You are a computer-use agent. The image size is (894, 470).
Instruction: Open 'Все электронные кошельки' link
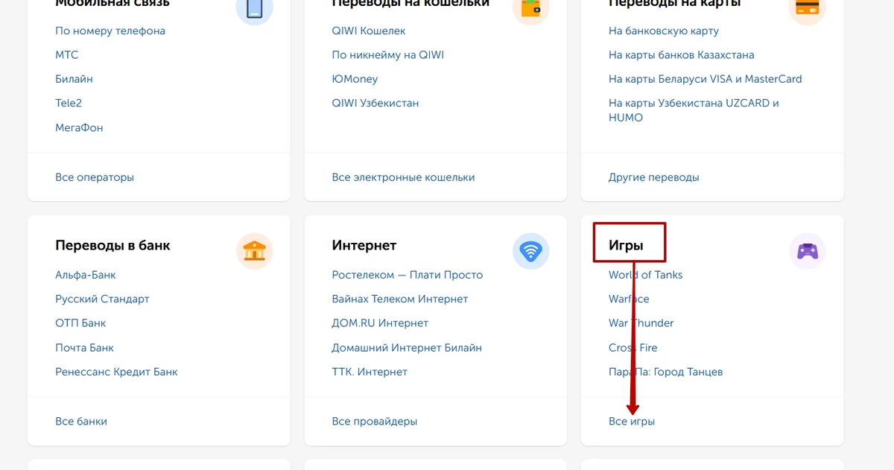coord(403,177)
